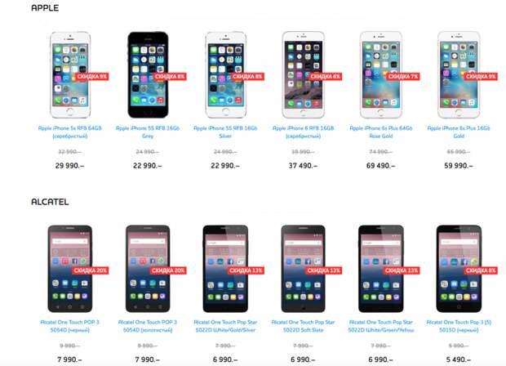Open the Alcatel One Touch POP 3 5054D gold link
The image size is (506, 366).
click(x=148, y=326)
